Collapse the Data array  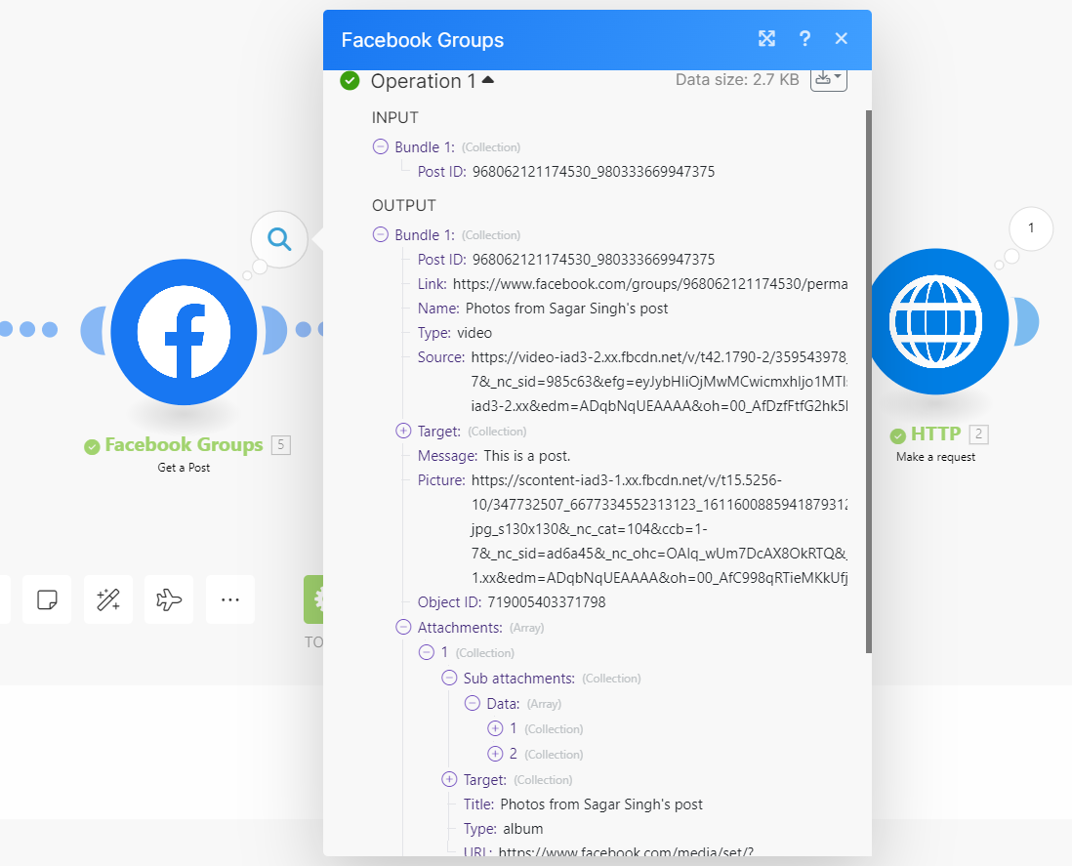click(473, 703)
